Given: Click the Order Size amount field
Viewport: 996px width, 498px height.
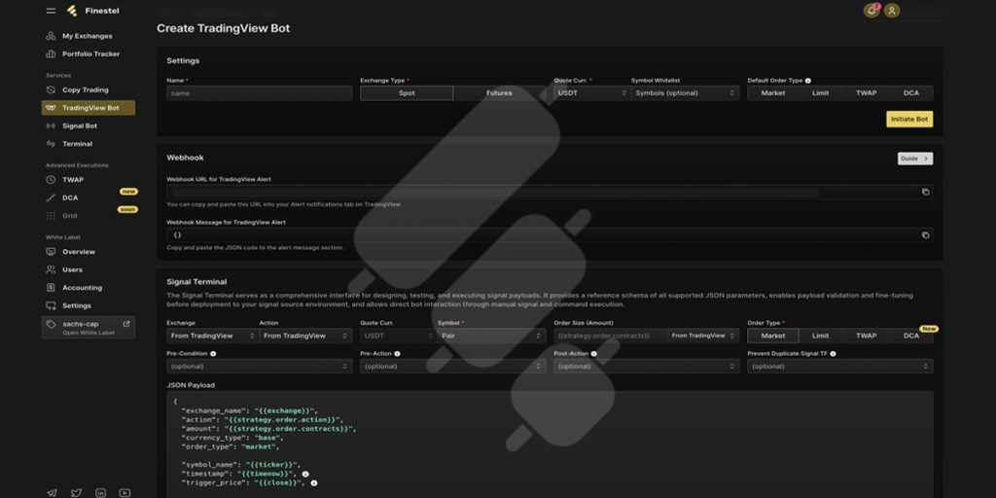Looking at the screenshot, I should tap(611, 336).
